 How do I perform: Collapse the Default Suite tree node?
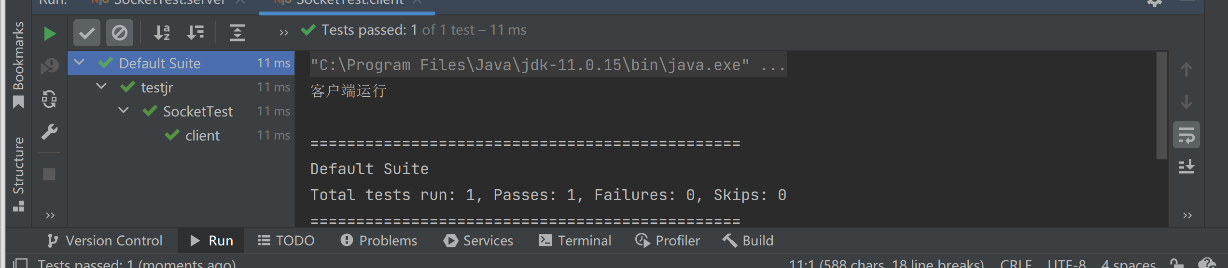(80, 63)
